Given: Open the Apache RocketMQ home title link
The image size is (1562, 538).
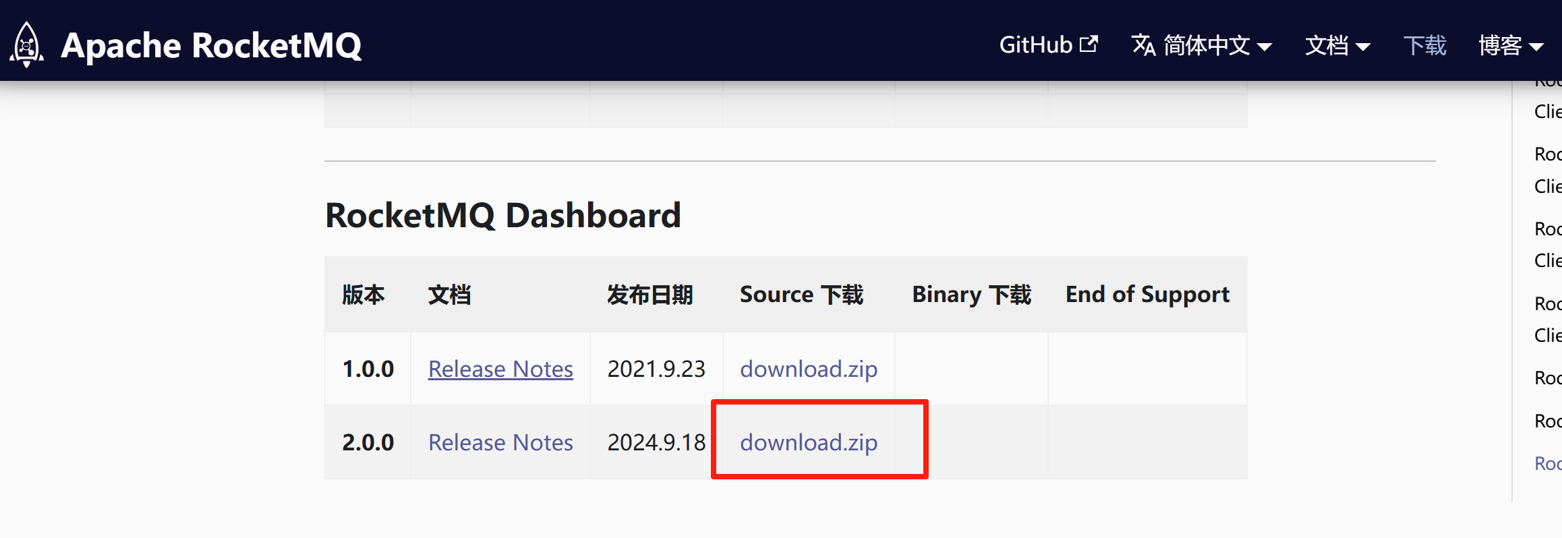Looking at the screenshot, I should coord(211,46).
